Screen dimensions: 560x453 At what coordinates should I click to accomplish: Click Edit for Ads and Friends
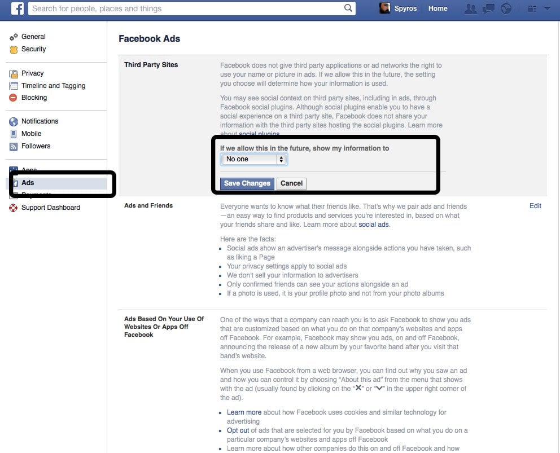535,206
